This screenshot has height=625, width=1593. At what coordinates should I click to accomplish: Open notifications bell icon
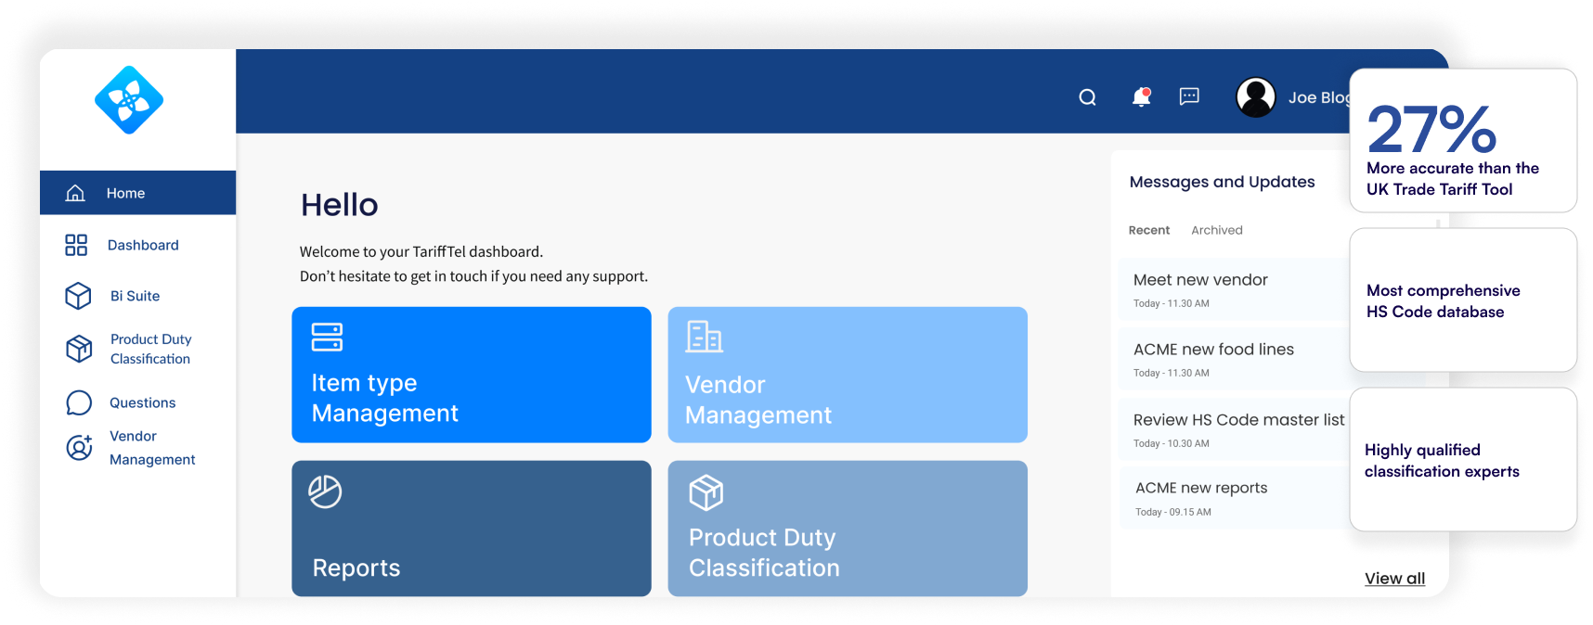[x=1141, y=97]
